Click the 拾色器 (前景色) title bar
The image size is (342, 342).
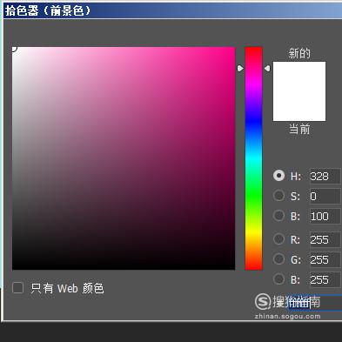pos(173,11)
